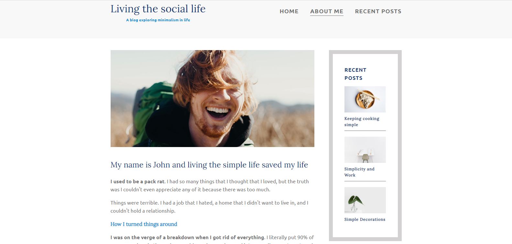Open the About Me menu item
This screenshot has height=244, width=512.
tap(327, 11)
